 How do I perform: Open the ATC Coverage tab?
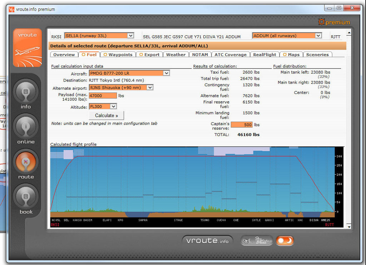click(231, 55)
